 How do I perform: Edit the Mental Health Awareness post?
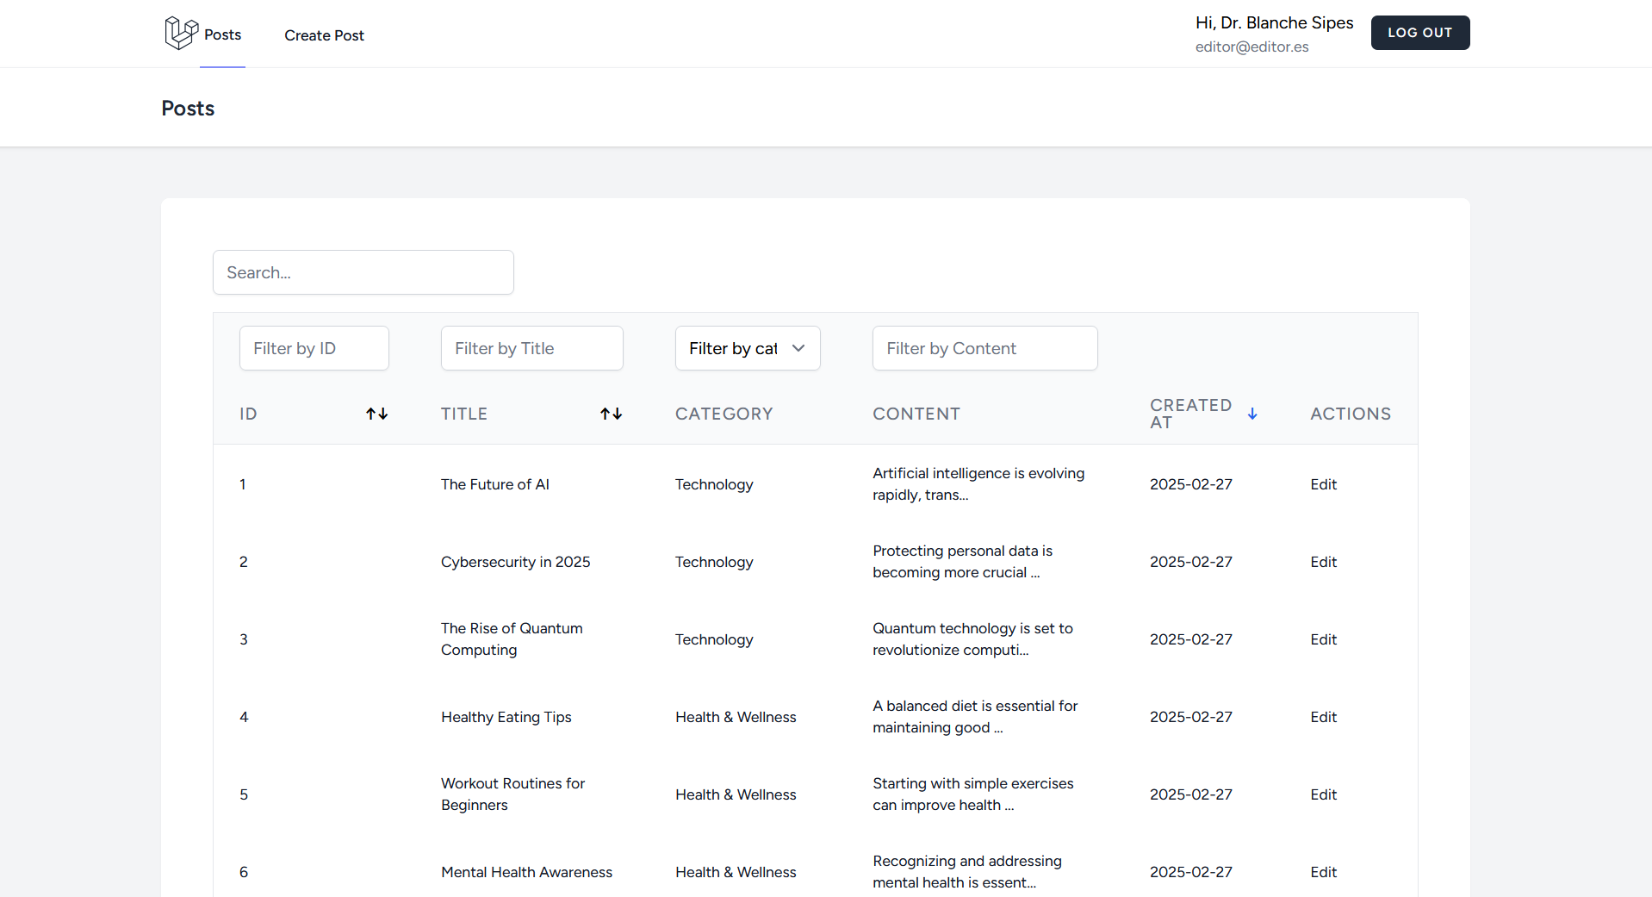coord(1323,872)
